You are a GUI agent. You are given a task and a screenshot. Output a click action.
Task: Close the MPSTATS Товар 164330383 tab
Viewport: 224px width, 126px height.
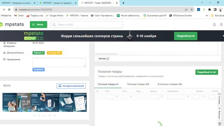point(117,3)
